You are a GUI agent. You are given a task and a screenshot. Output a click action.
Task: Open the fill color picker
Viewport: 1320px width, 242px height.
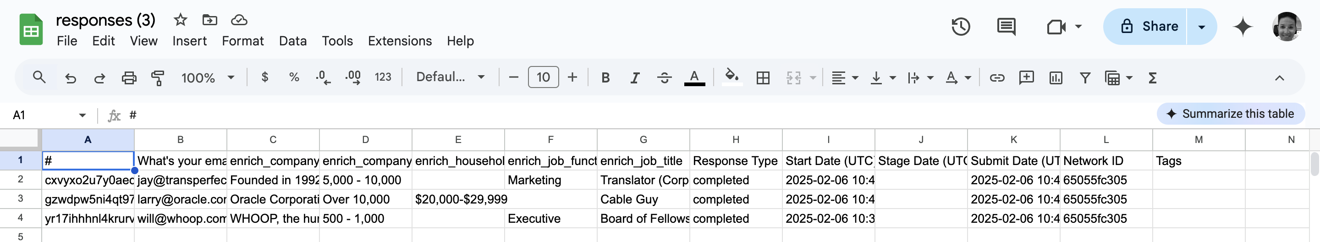pos(732,77)
